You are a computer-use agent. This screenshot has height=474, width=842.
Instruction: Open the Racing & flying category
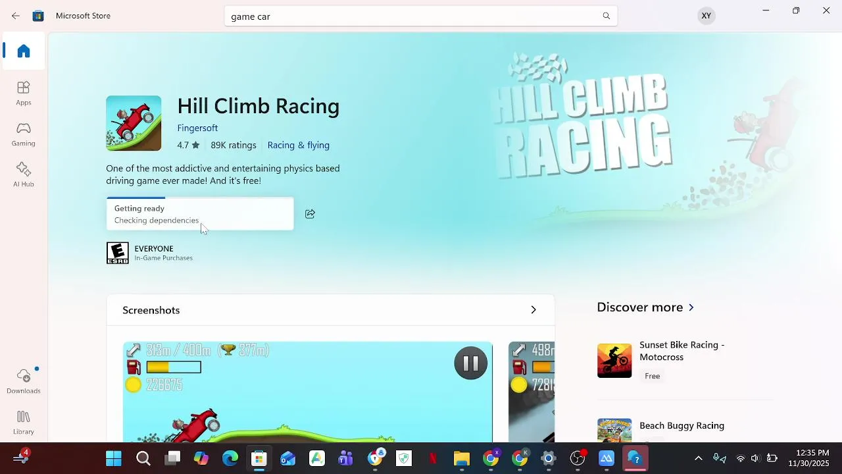click(299, 145)
